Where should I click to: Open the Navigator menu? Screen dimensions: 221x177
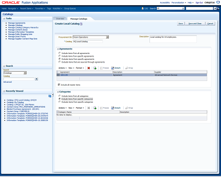[13, 9]
